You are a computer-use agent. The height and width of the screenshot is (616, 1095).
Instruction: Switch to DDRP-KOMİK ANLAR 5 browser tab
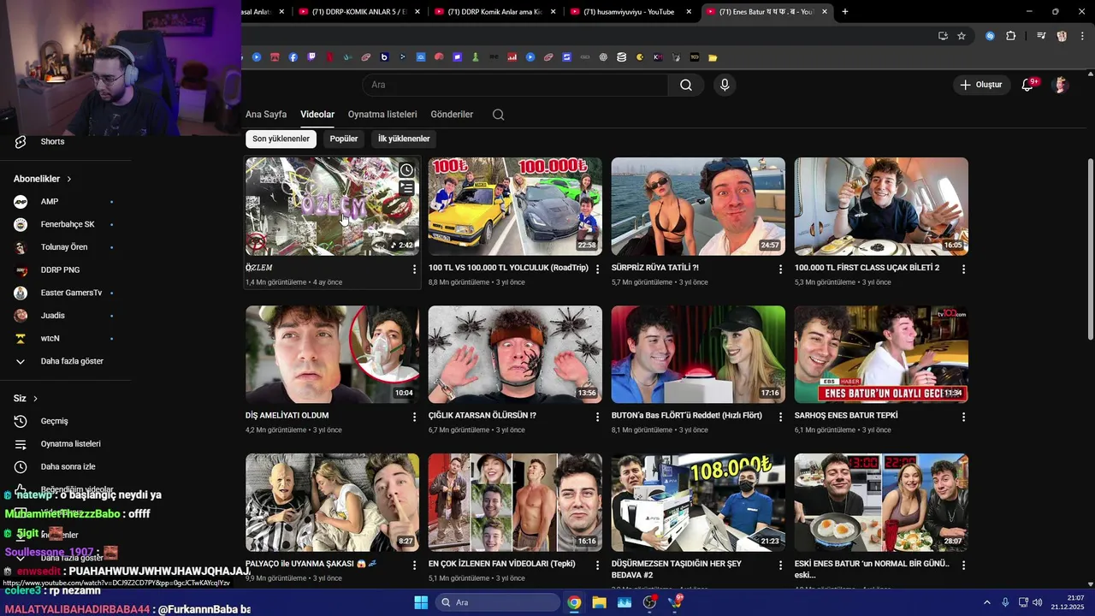[x=360, y=12]
